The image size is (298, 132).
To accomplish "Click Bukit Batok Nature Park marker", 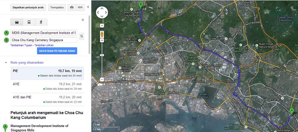I will 241,45.
